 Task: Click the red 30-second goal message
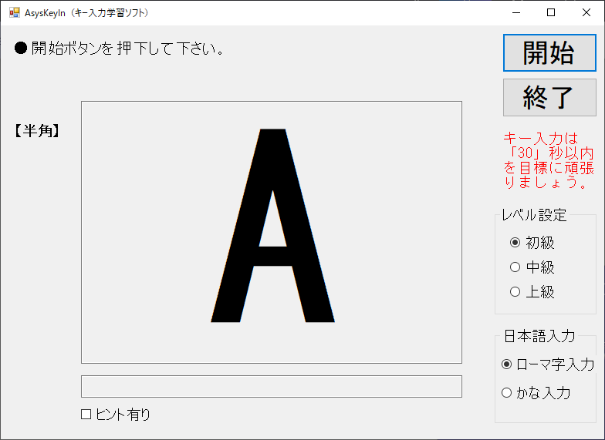point(549,160)
